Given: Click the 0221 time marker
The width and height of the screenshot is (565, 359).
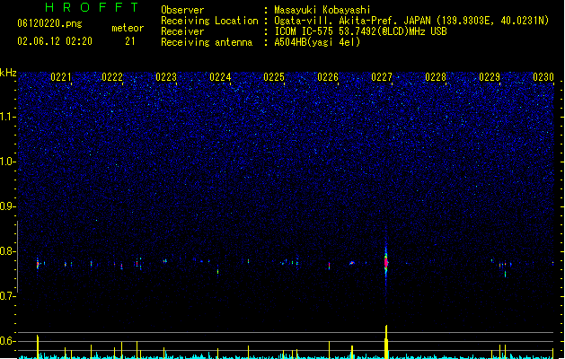Looking at the screenshot, I should 61,77.
